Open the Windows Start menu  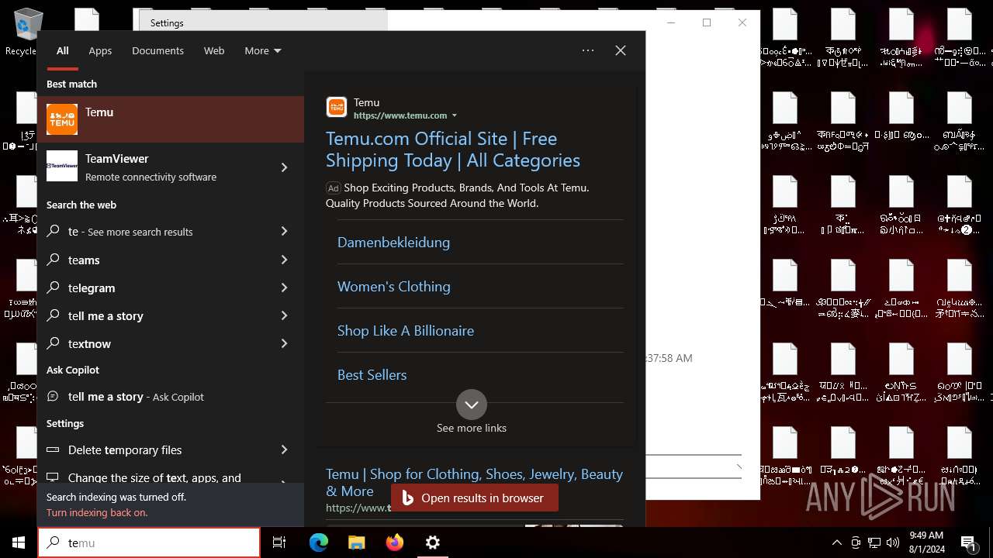click(19, 542)
